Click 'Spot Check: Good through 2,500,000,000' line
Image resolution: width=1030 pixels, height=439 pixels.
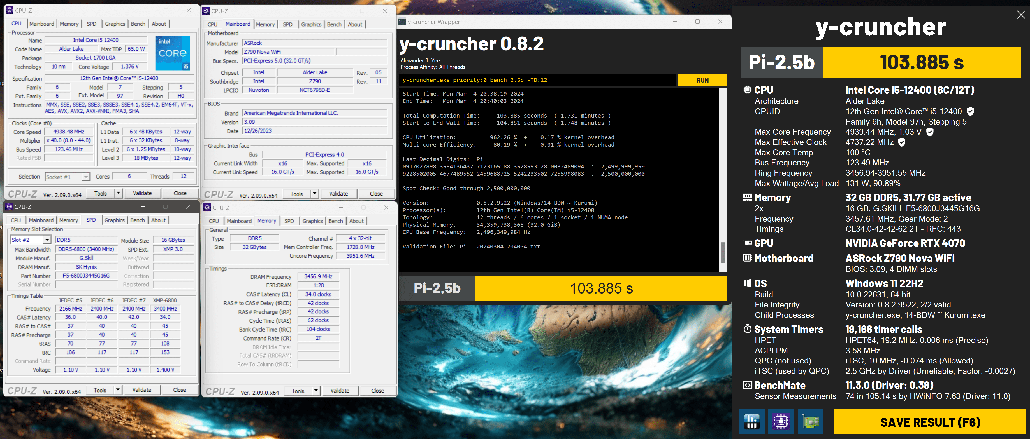coord(466,188)
